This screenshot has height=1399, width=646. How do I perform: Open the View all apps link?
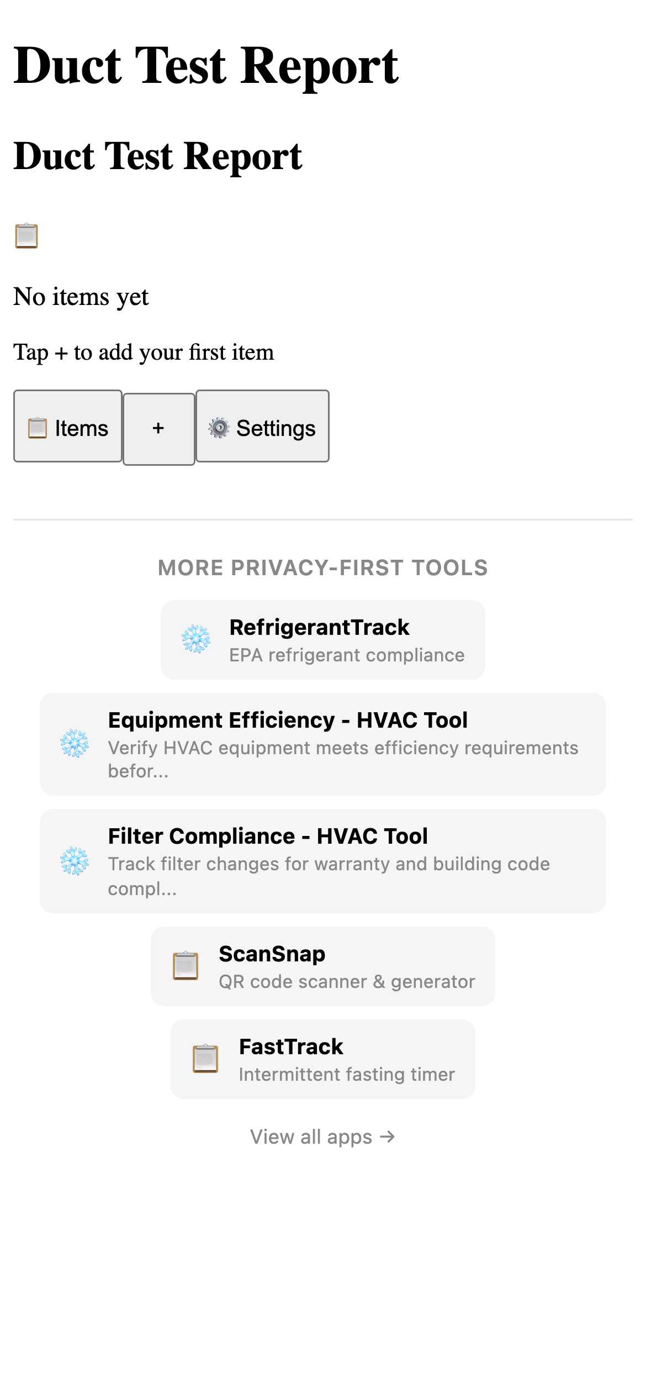tap(322, 1137)
